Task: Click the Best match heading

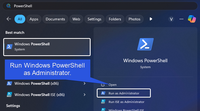Action: point(15,32)
